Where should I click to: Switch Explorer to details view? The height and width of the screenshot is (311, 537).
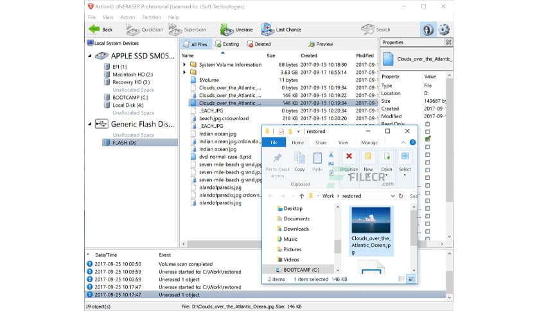(x=401, y=279)
